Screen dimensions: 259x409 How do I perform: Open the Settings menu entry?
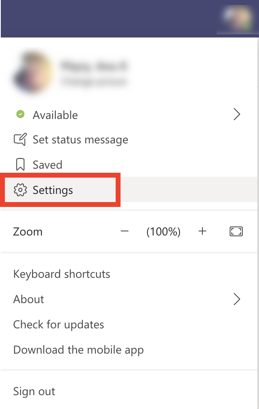pyautogui.click(x=129, y=190)
